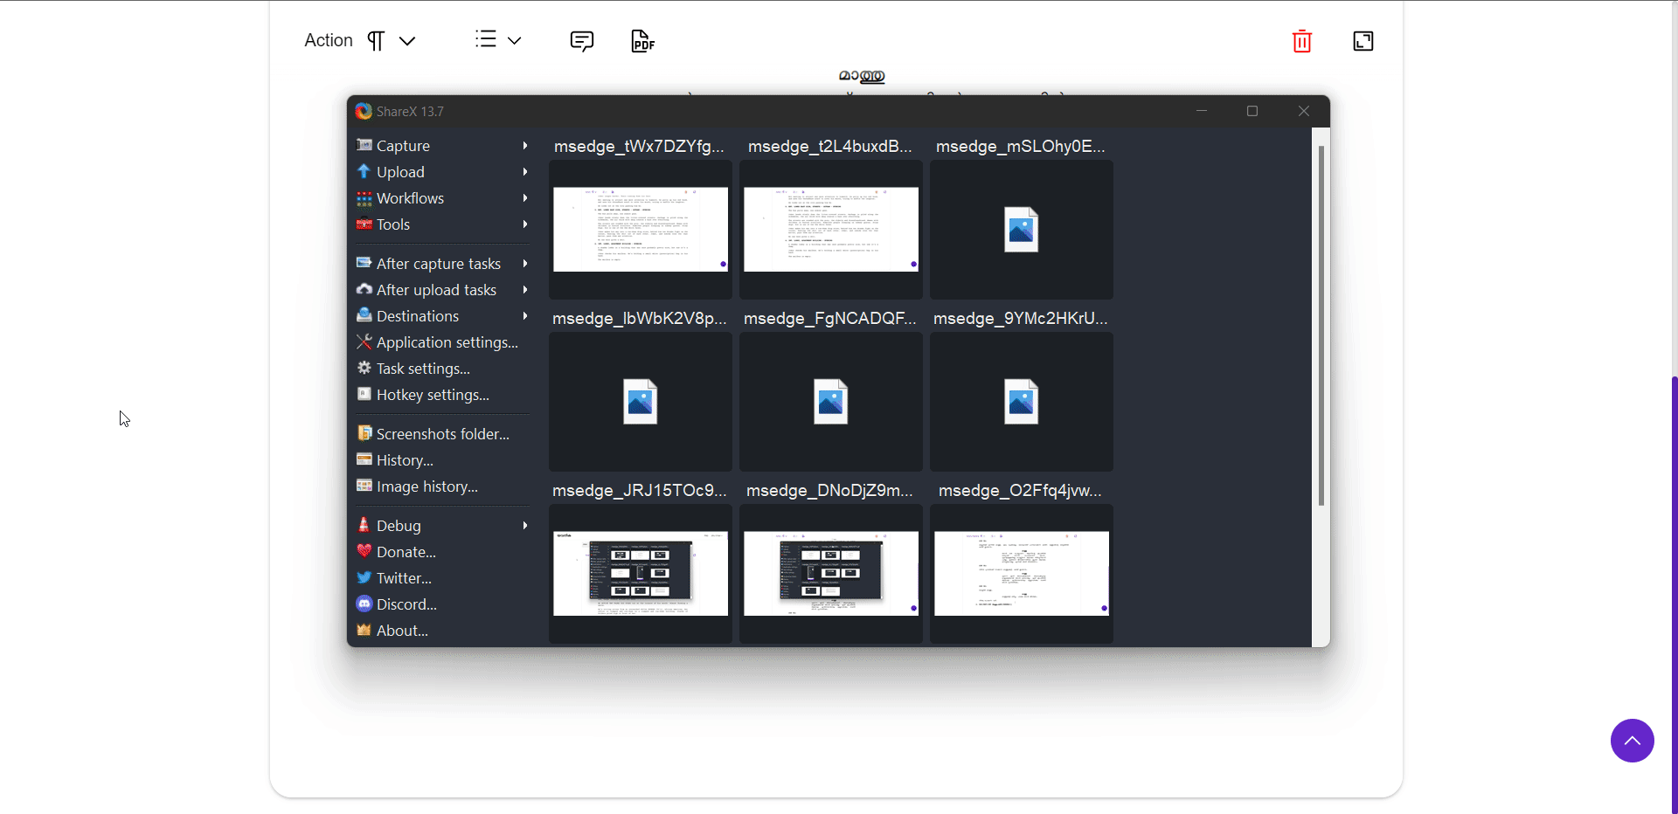
Task: Click the ShareX window scrollbar
Action: pos(1321,325)
